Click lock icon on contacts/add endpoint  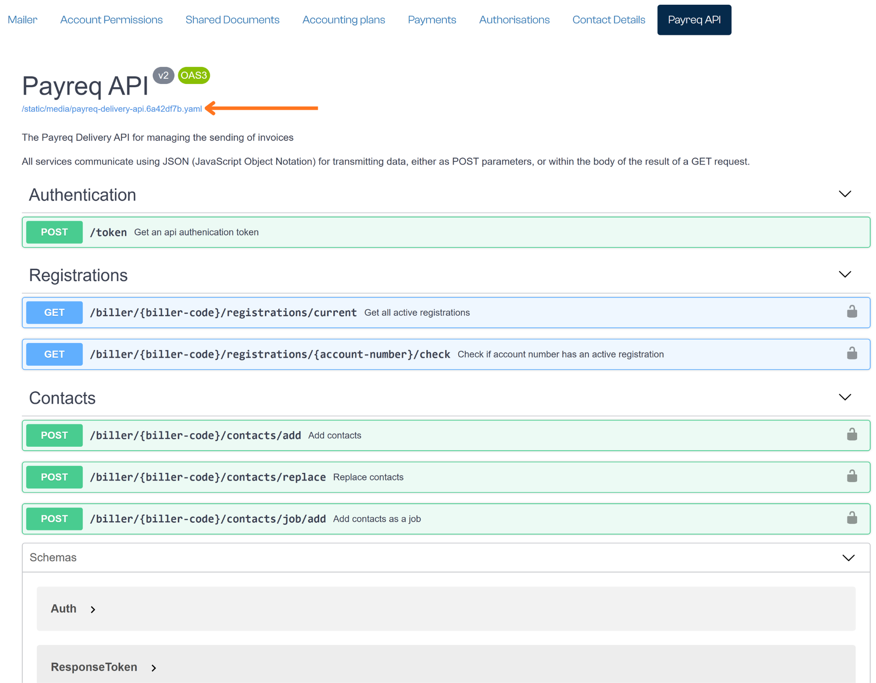pos(851,435)
